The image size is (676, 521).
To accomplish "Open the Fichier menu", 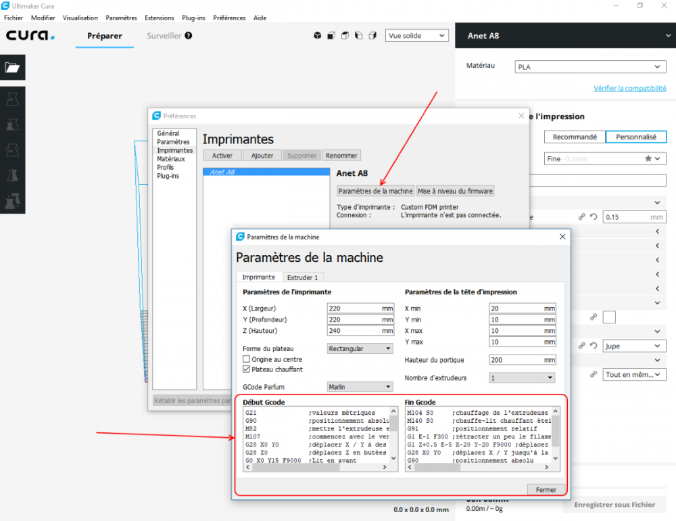I will point(14,18).
